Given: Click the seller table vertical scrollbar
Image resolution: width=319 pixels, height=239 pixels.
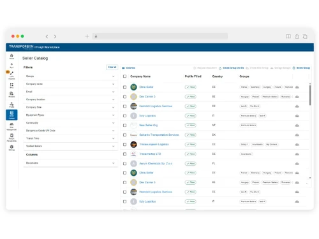Looking at the screenshot, I should (x=310, y=95).
